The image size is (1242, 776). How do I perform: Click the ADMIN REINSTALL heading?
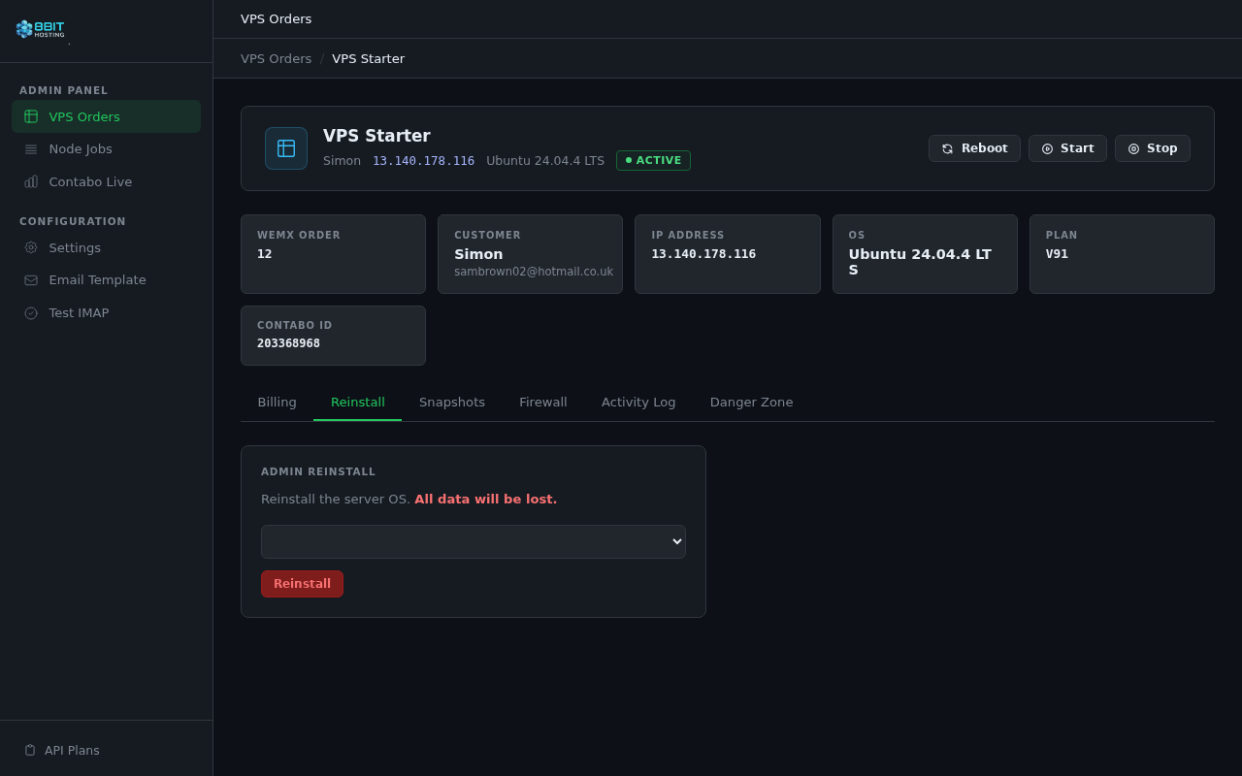pyautogui.click(x=318, y=471)
